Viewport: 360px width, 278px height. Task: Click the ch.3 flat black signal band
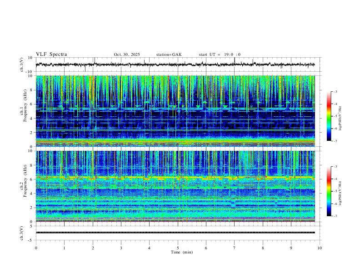(x=175, y=233)
